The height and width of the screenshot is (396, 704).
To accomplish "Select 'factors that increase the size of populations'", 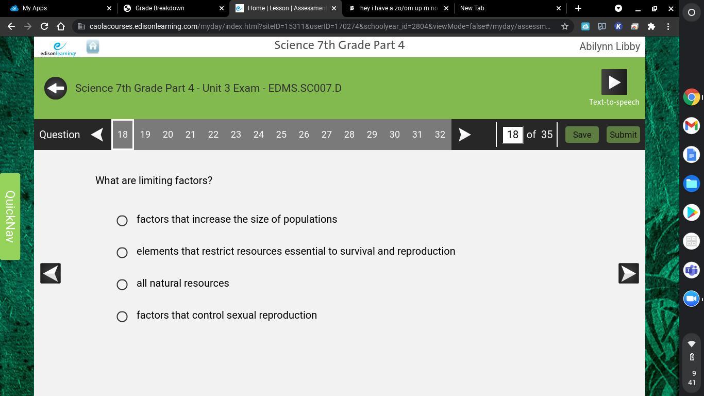I will [x=122, y=221].
